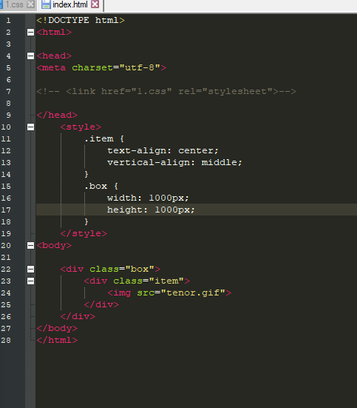
Task: Click the '<body>' tag text
Action: click(x=54, y=245)
